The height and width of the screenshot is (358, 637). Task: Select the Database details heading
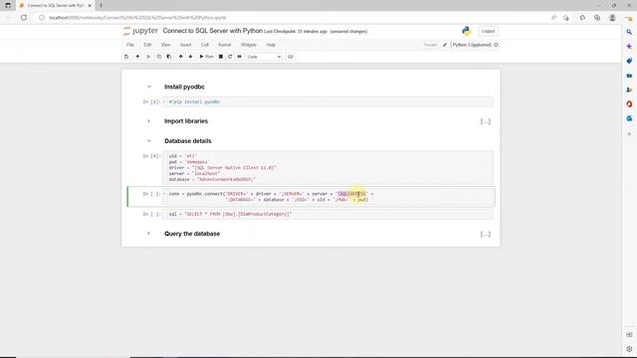pyautogui.click(x=188, y=141)
